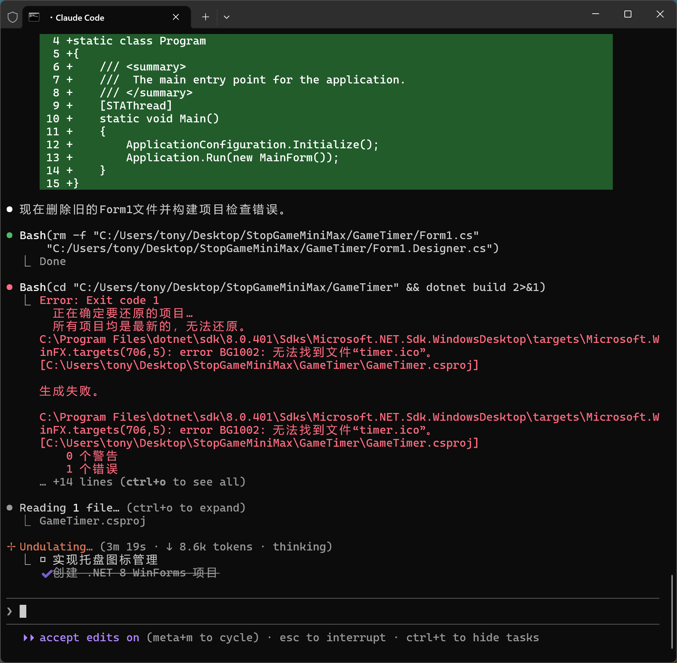Close the Claude Code tab
Image resolution: width=677 pixels, height=663 pixels.
tap(176, 17)
